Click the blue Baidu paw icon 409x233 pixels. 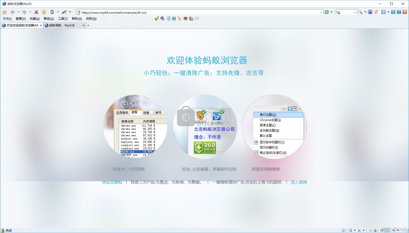[x=370, y=12]
